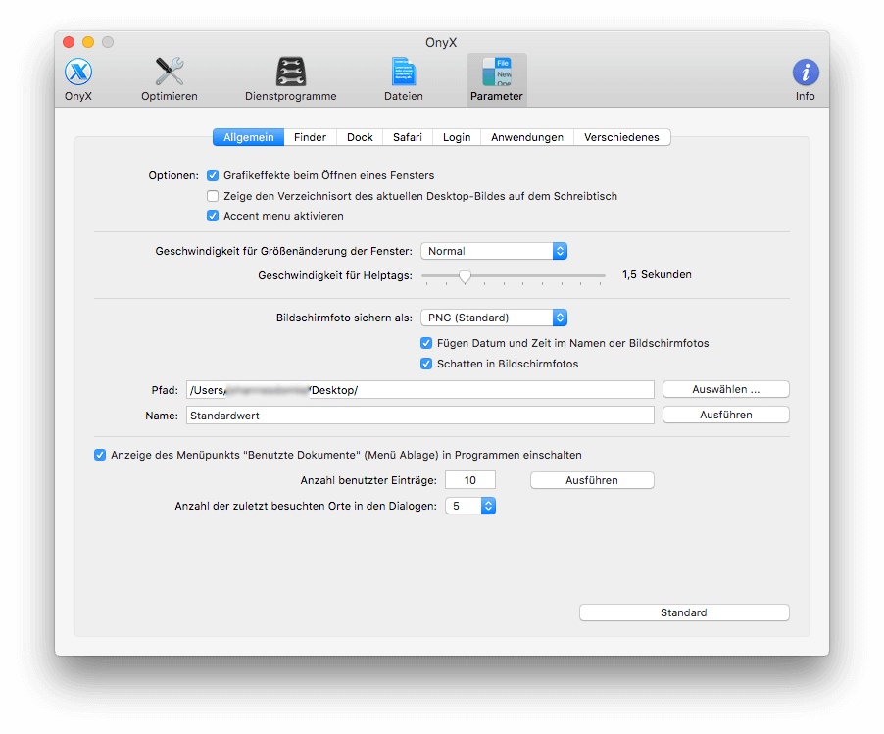Click the "1,5 Sekunden" value text
This screenshot has width=884, height=734.
(657, 275)
